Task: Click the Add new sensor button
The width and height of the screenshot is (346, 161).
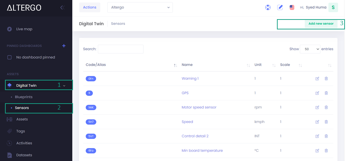Action: click(x=321, y=24)
